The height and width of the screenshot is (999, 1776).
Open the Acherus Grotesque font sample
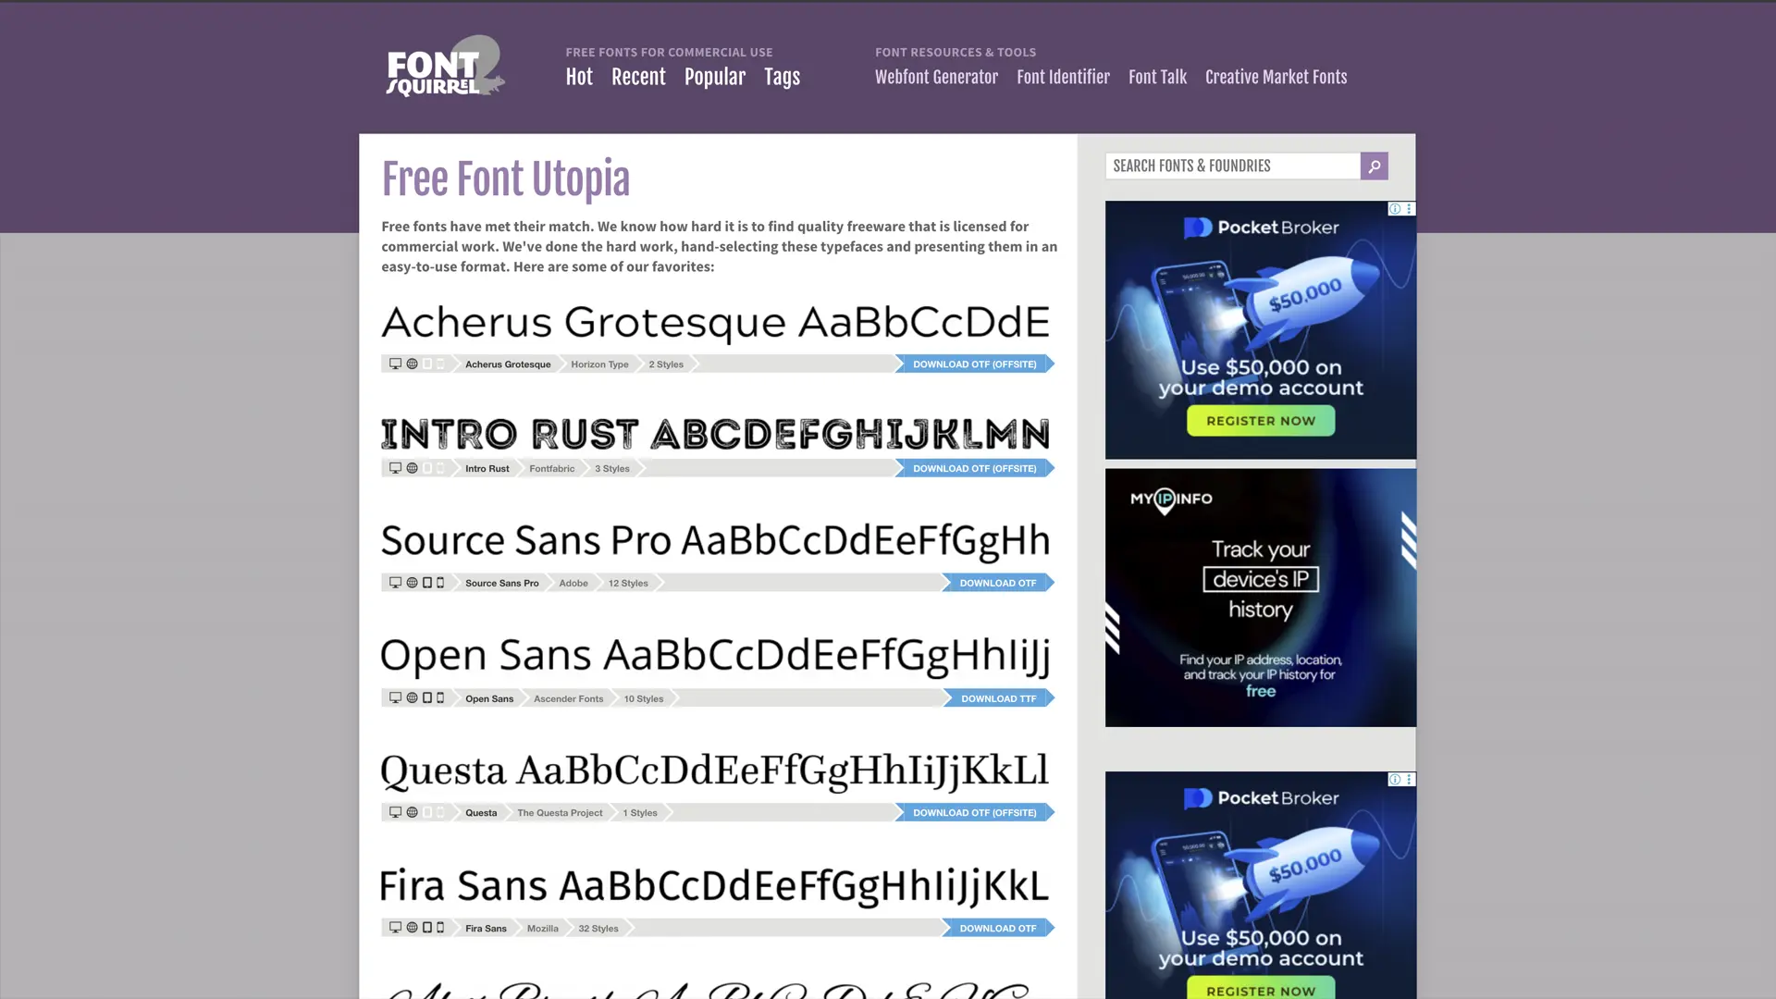pyautogui.click(x=716, y=323)
